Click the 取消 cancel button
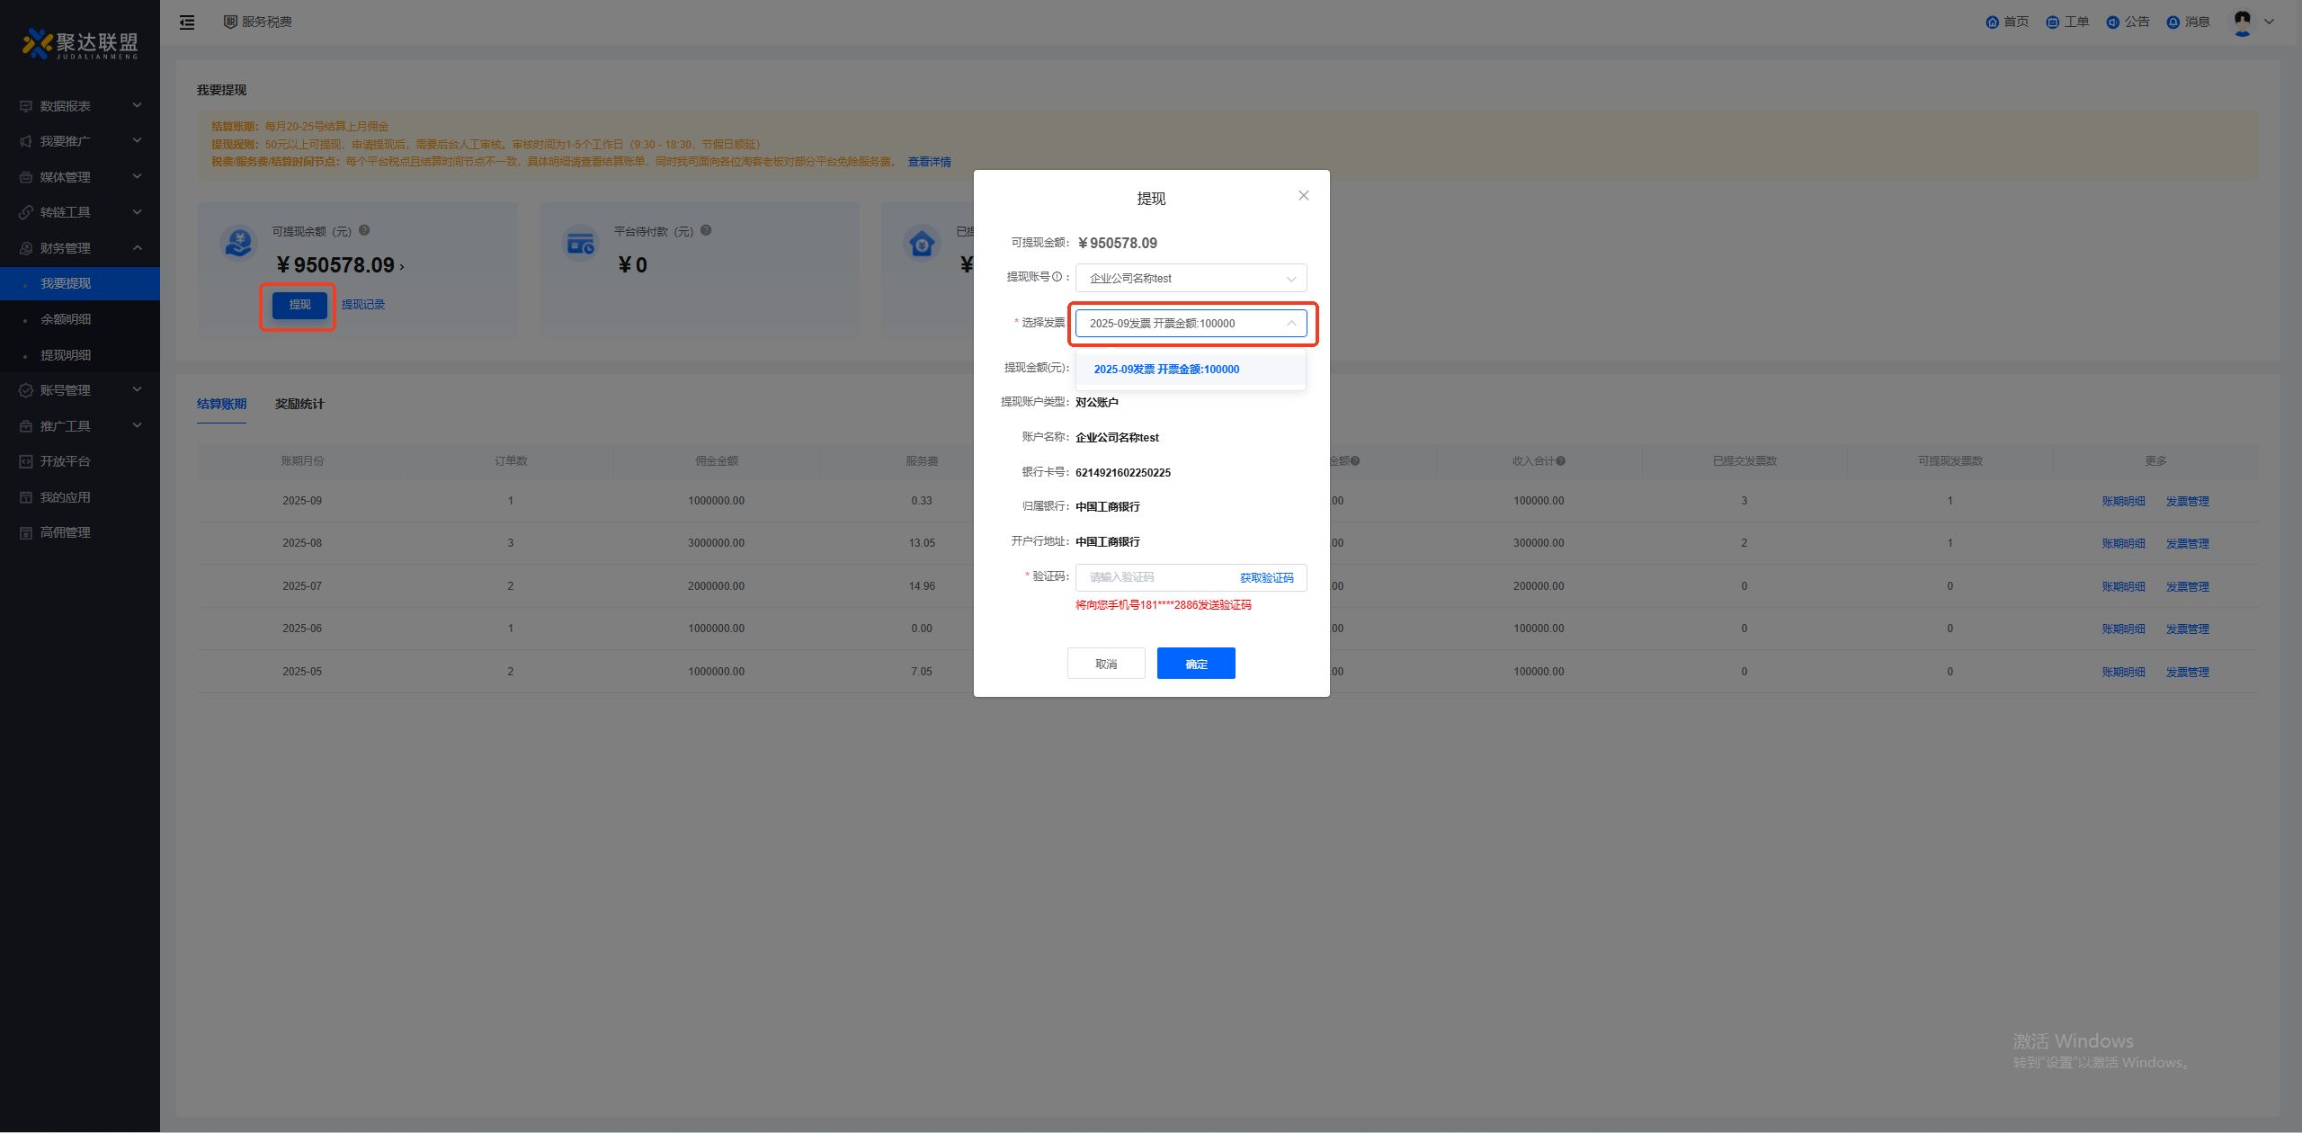 coord(1105,664)
